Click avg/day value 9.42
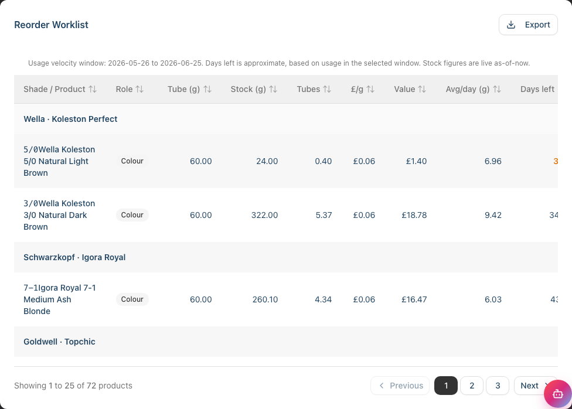Viewport: 572px width, 409px height. tap(493, 215)
